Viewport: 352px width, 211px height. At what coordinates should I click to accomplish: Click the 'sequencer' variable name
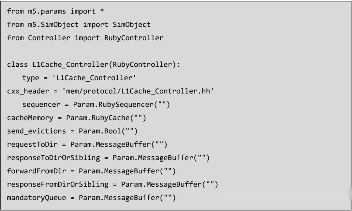coord(41,104)
